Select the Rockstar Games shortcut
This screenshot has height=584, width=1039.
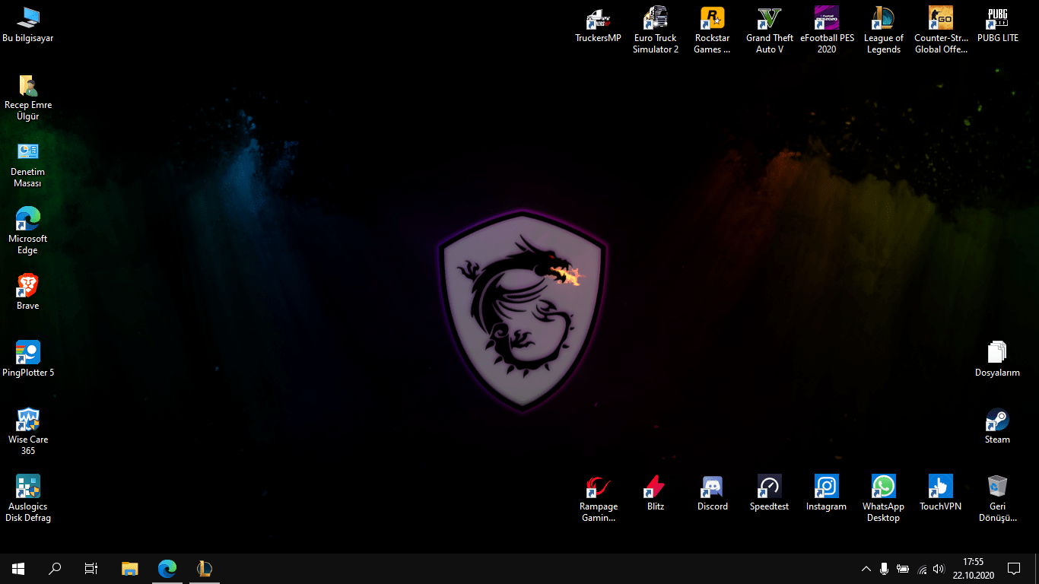(x=713, y=30)
